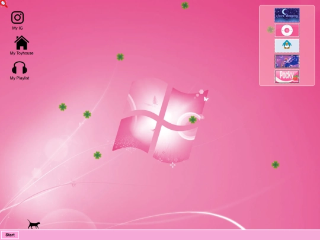Viewport: 320px width, 240px height.
Task: Open the My IG Instagram icon
Action: 17,18
